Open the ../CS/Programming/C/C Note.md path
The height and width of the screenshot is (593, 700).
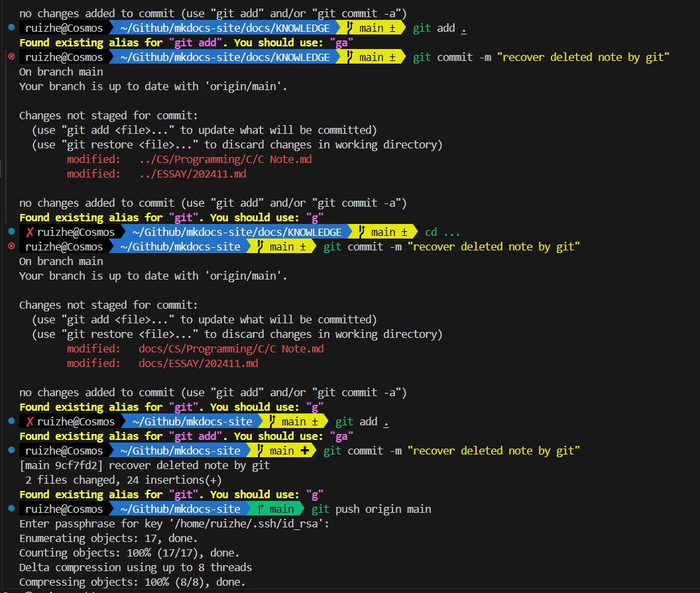tap(225, 159)
